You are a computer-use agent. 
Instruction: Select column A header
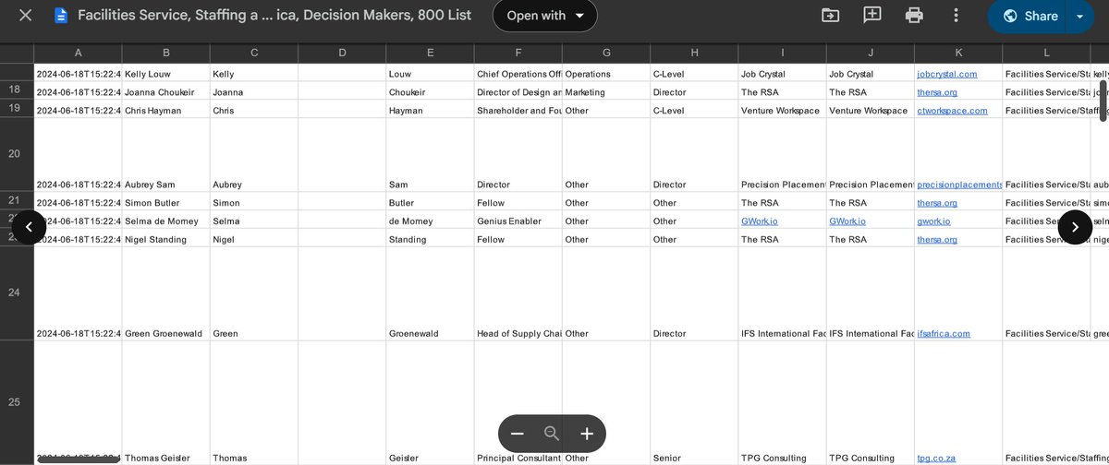click(x=78, y=53)
